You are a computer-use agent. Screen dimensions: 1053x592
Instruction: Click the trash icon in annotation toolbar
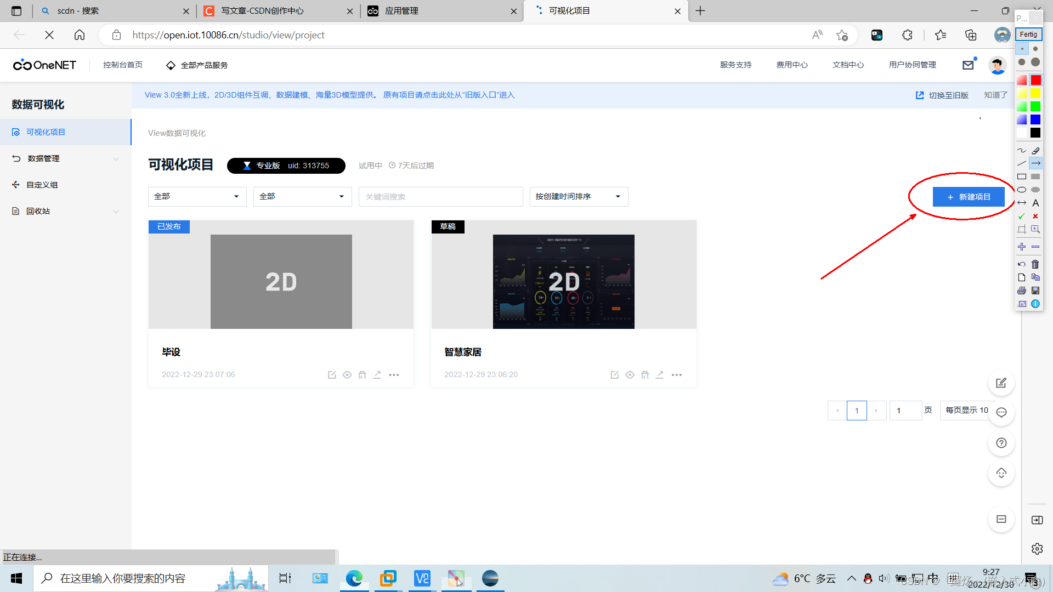point(1035,264)
